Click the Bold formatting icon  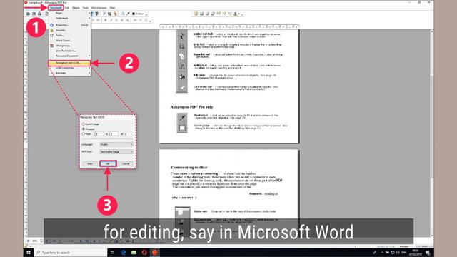(106, 21)
